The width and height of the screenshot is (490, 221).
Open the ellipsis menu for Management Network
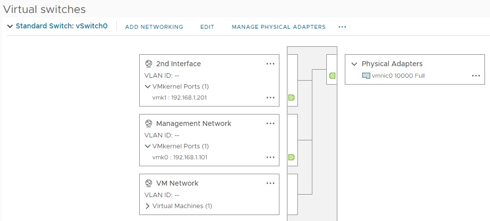(x=270, y=123)
